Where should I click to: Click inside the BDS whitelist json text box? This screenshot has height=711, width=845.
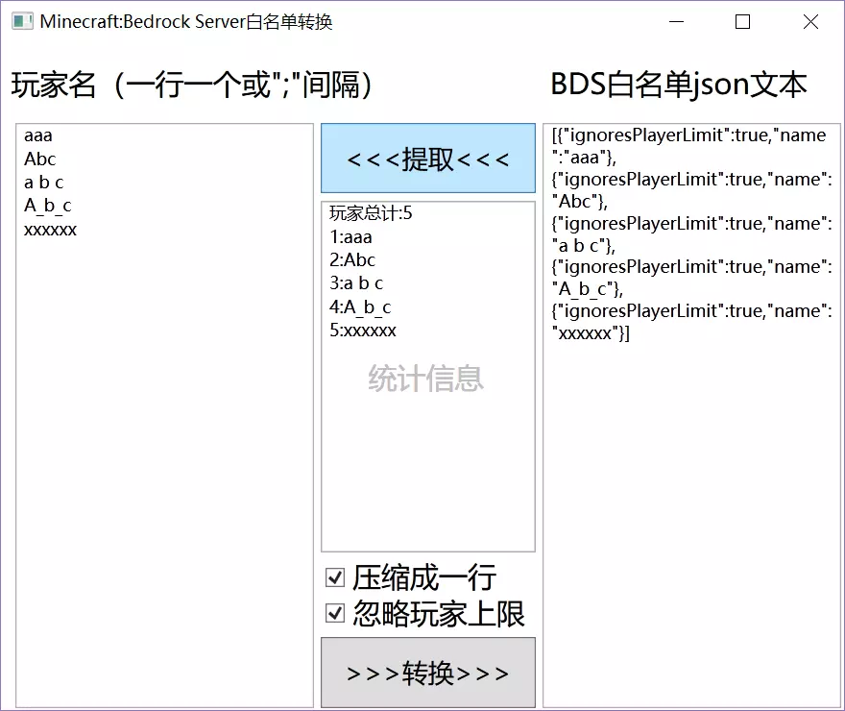pos(692,416)
